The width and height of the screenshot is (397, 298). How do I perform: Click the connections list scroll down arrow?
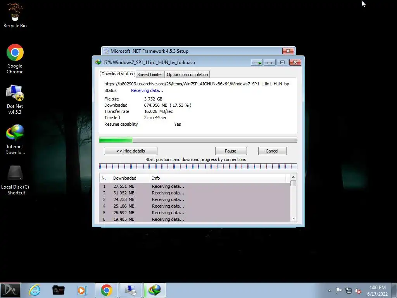point(293,218)
